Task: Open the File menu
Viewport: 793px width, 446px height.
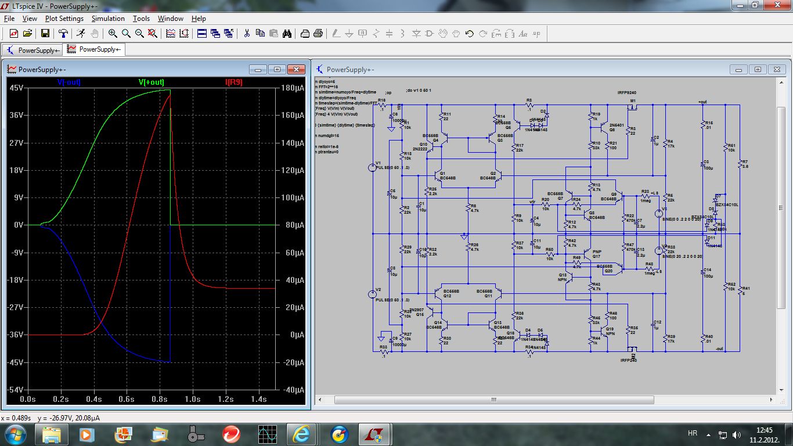Action: tap(9, 19)
